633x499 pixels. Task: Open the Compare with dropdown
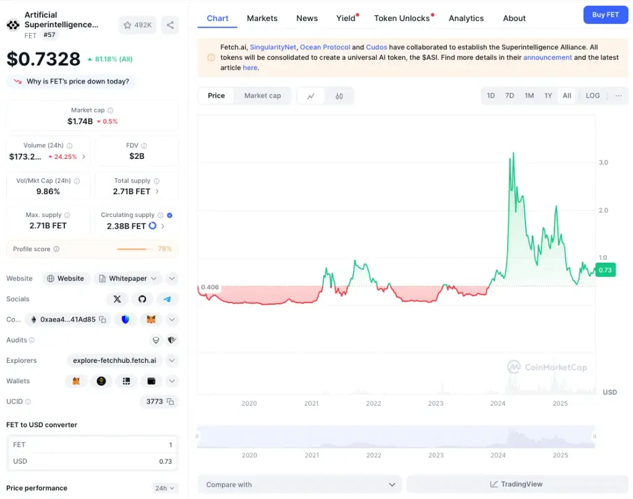pyautogui.click(x=300, y=484)
